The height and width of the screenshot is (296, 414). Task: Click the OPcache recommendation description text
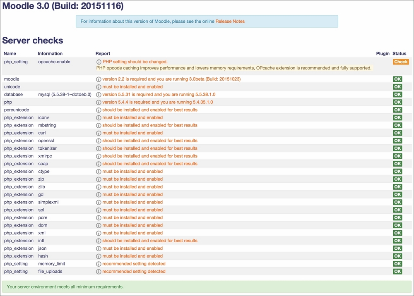(x=233, y=68)
